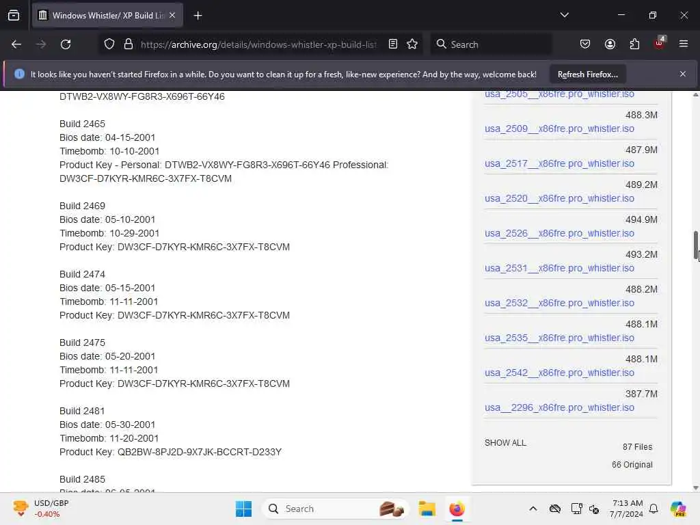Download usa_2532 x86fre pro whistler iso
Image resolution: width=700 pixels, height=525 pixels.
(559, 303)
